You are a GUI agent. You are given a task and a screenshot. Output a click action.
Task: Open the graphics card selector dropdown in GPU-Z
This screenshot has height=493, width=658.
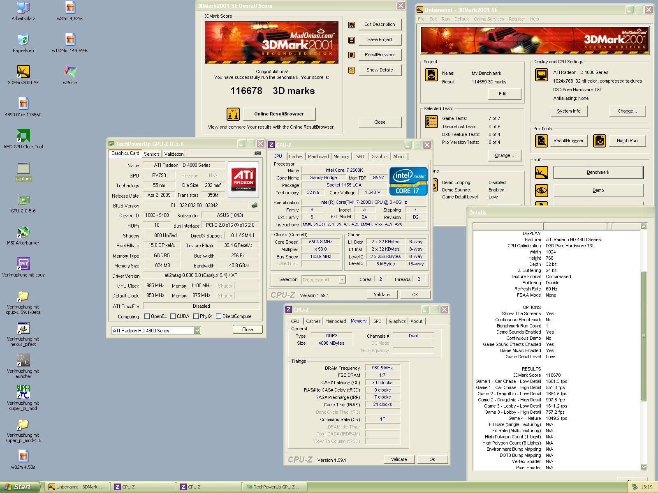[197, 330]
